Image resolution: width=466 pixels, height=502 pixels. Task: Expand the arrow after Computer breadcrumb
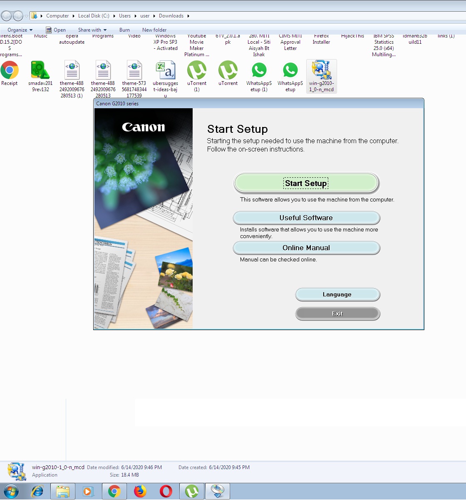(x=74, y=16)
